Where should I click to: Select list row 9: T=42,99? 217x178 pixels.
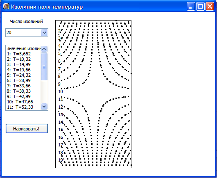(x=23, y=96)
